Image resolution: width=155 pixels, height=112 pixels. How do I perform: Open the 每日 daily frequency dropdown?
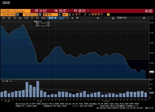point(52,18)
